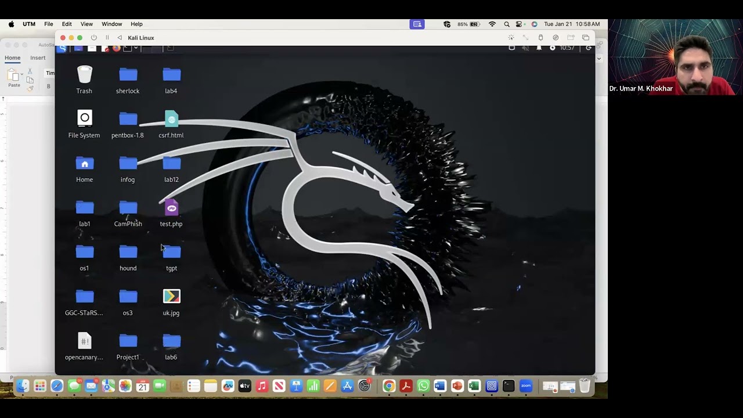Open Safari from the Dock

(57, 386)
